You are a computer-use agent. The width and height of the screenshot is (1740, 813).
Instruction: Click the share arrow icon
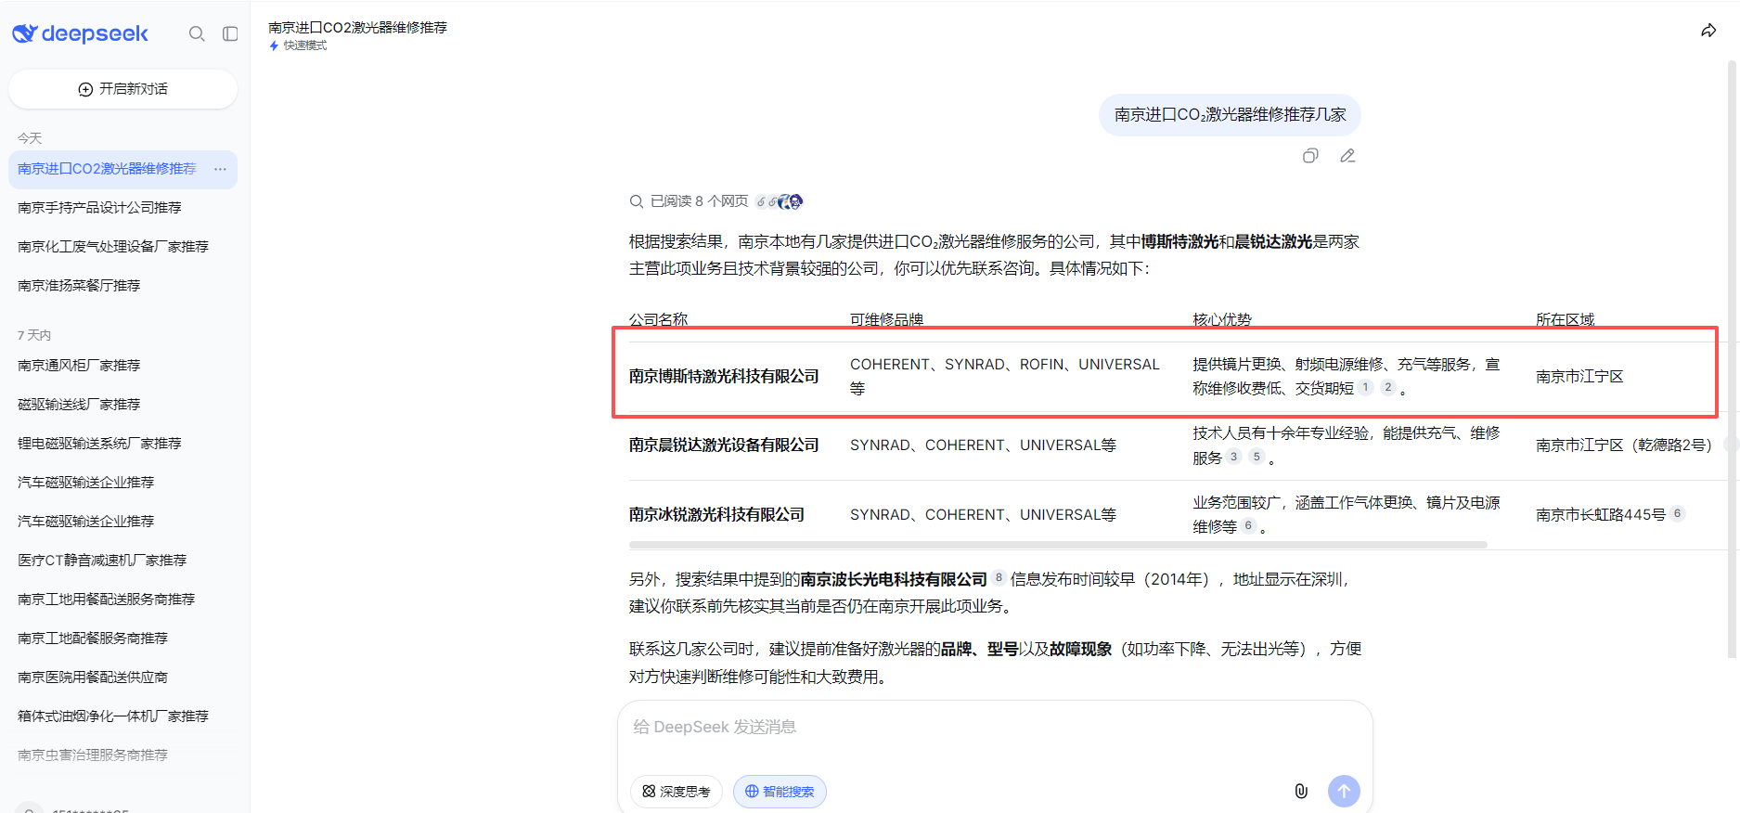(x=1708, y=31)
